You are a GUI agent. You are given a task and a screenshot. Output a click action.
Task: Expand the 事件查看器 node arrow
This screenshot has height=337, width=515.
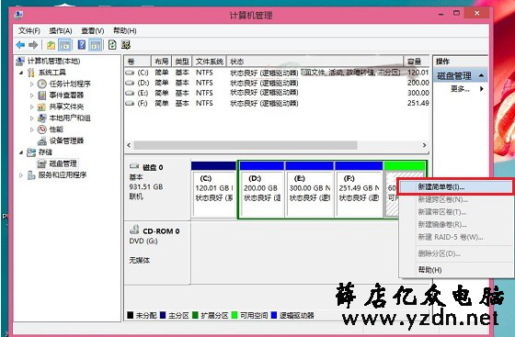(32, 95)
